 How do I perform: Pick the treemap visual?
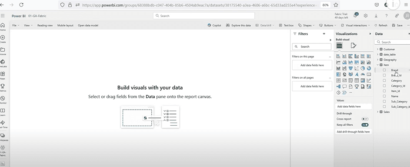(x=338, y=74)
